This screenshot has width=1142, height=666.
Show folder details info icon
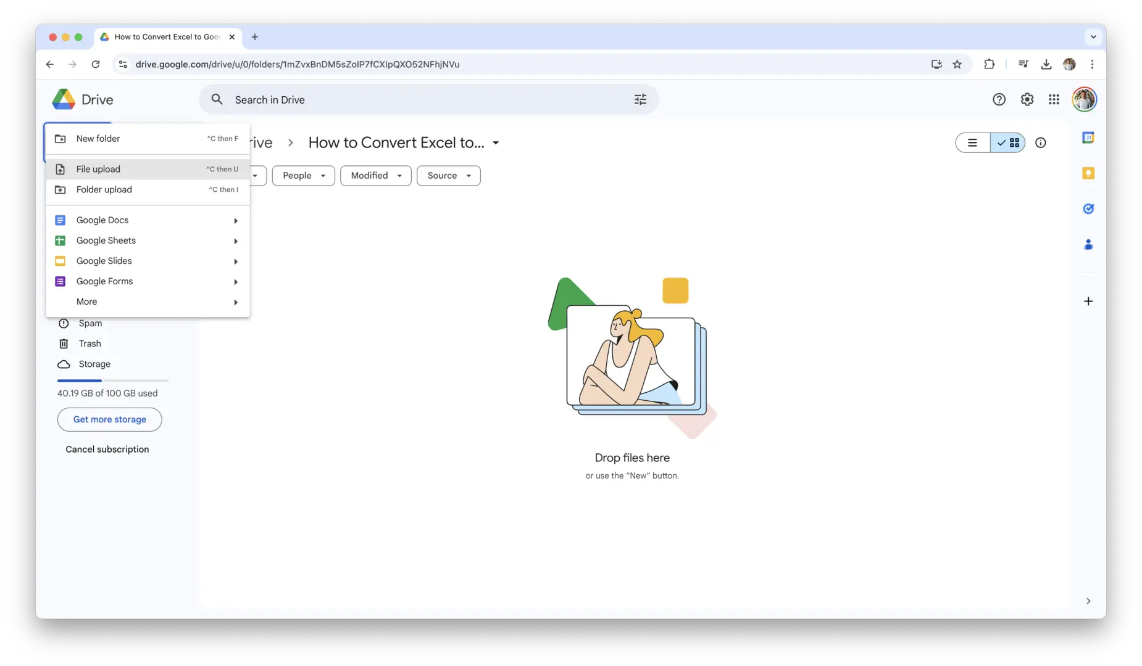point(1041,143)
